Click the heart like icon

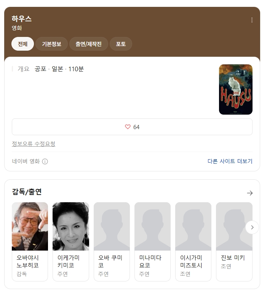[128, 127]
